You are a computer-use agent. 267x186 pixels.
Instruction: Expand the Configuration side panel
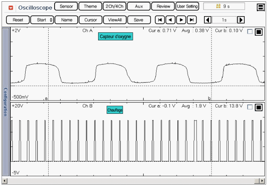(5, 101)
